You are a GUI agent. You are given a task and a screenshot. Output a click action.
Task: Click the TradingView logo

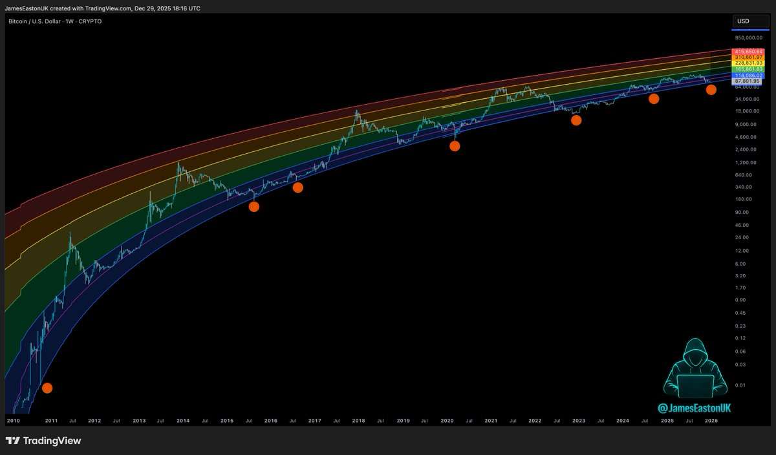[43, 441]
